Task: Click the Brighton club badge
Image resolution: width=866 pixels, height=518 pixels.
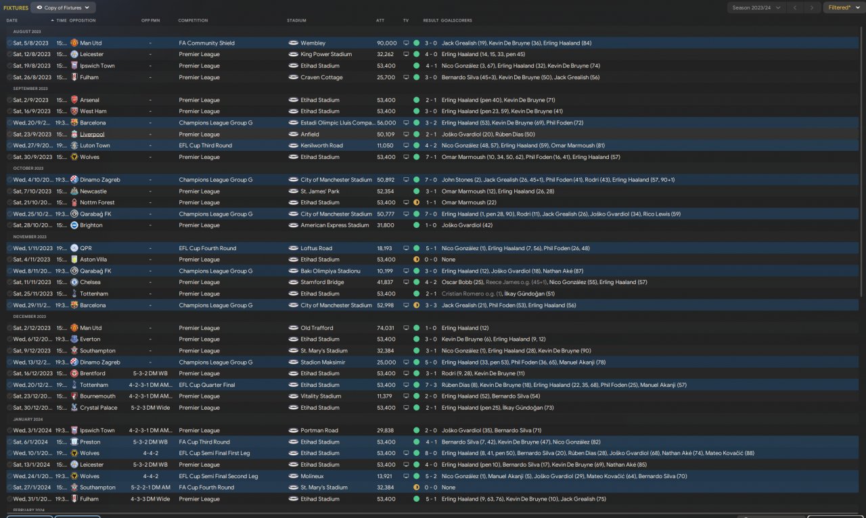Action: pyautogui.click(x=74, y=225)
